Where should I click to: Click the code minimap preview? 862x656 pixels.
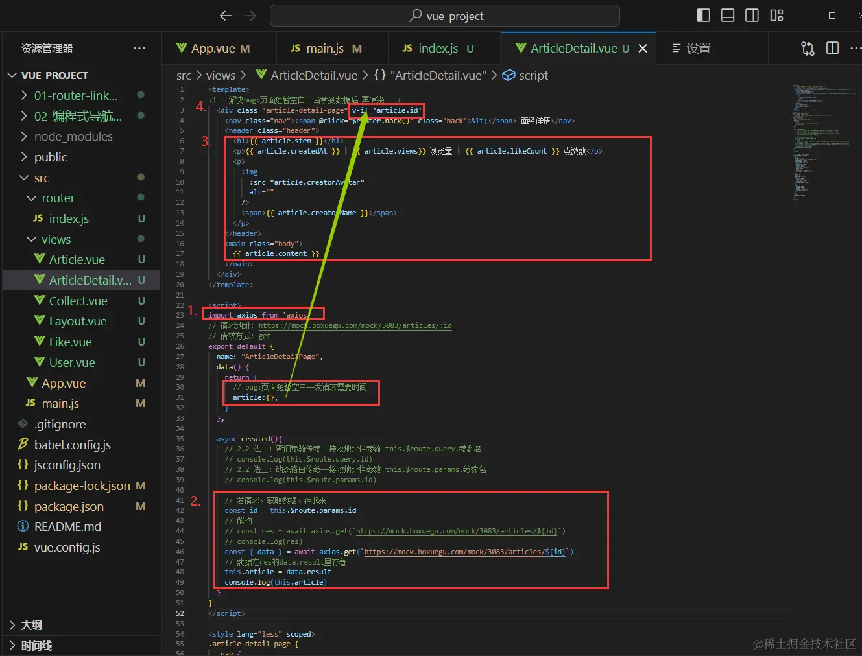coord(822,143)
